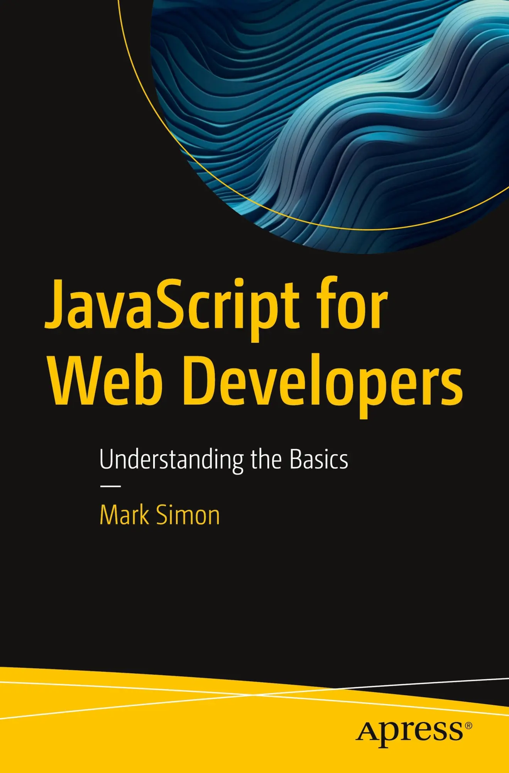Viewport: 509px width, 773px height.
Task: Click the title "JavaScript for"
Action: 216,309
